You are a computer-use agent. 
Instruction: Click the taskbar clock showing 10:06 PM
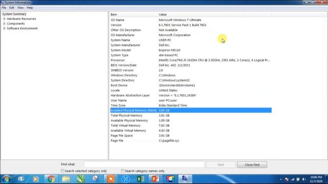[316, 179]
